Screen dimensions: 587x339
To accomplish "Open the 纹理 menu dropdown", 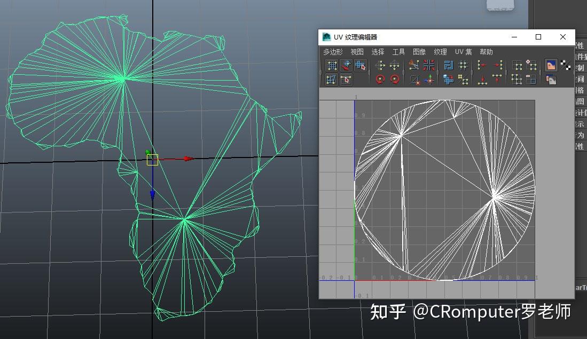I will tap(440, 52).
